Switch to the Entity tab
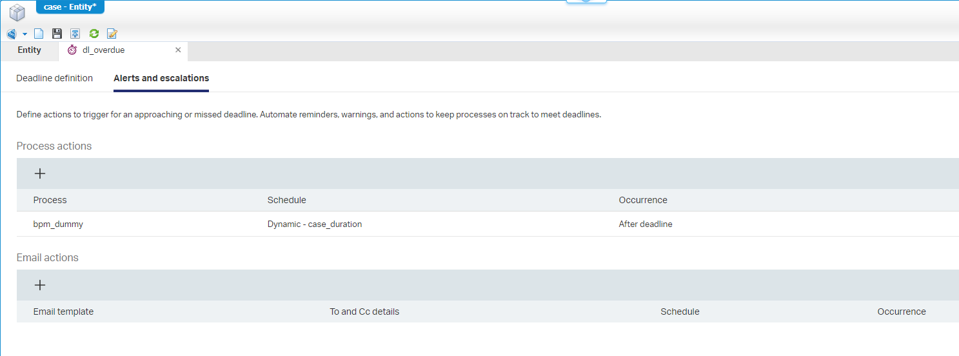Image resolution: width=959 pixels, height=356 pixels. [29, 50]
